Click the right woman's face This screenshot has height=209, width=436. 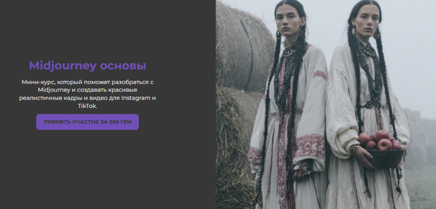(365, 22)
